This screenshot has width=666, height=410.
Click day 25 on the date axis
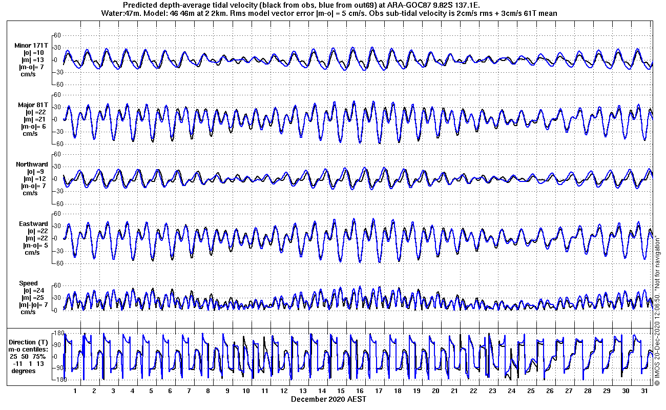tap(530, 391)
